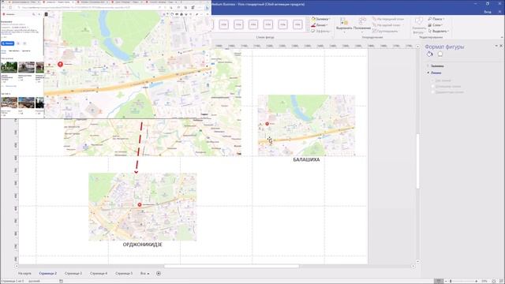The image size is (505, 284).
Task: Click the fit page to window icon
Action: click(x=494, y=281)
